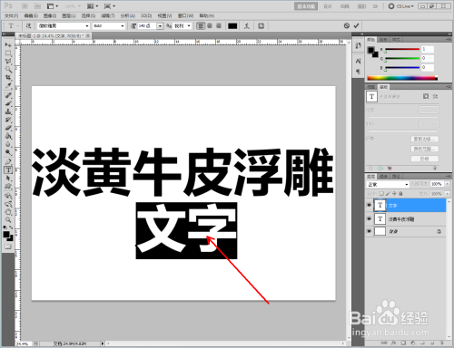The width and height of the screenshot is (454, 348).
Task: Link layers with the chain icon
Action: (384, 343)
